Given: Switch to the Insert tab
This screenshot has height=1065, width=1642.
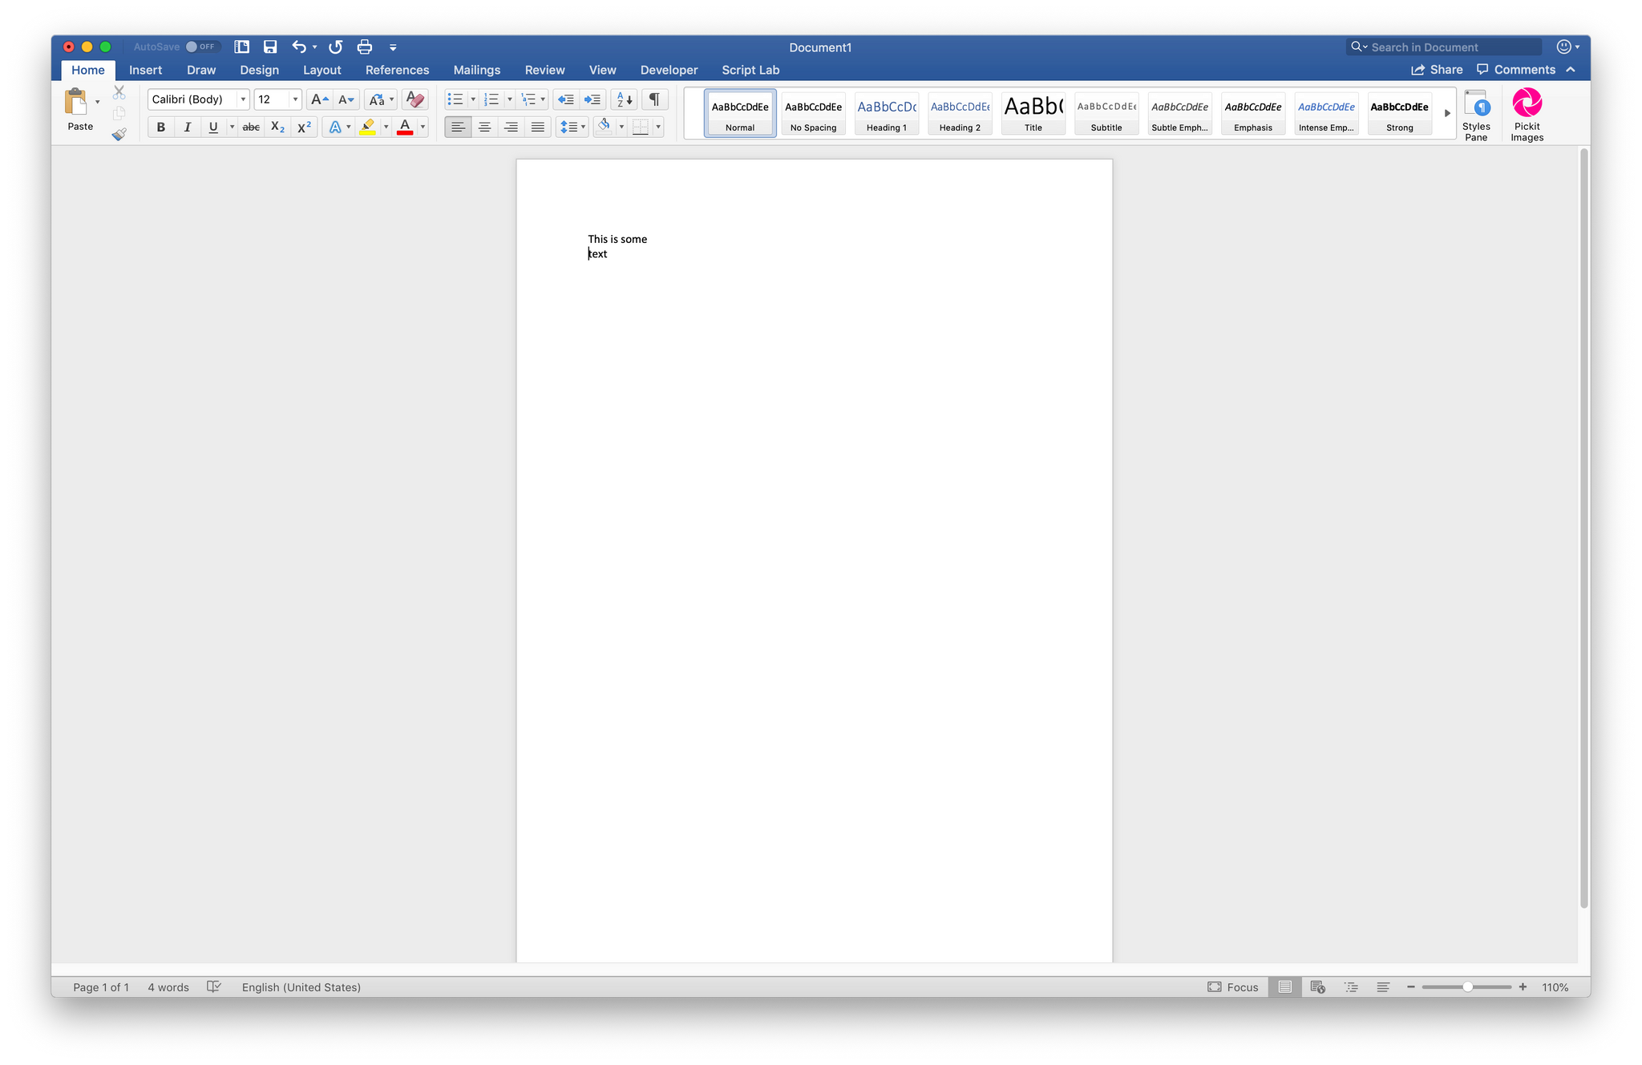Looking at the screenshot, I should pos(145,70).
